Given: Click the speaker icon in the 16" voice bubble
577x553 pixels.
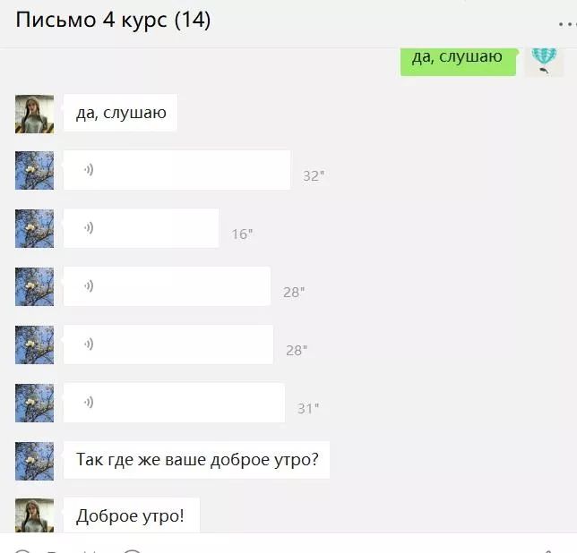Looking at the screenshot, I should (x=89, y=228).
